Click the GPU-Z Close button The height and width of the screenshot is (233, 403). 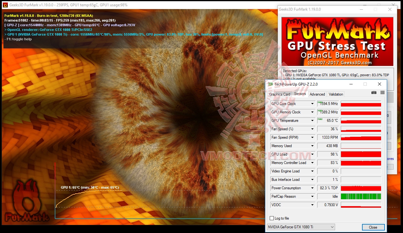[373, 227]
